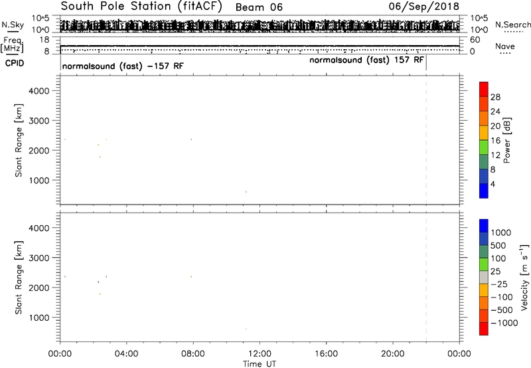Click the power panel 'Slant Range [km]' label

(19, 140)
